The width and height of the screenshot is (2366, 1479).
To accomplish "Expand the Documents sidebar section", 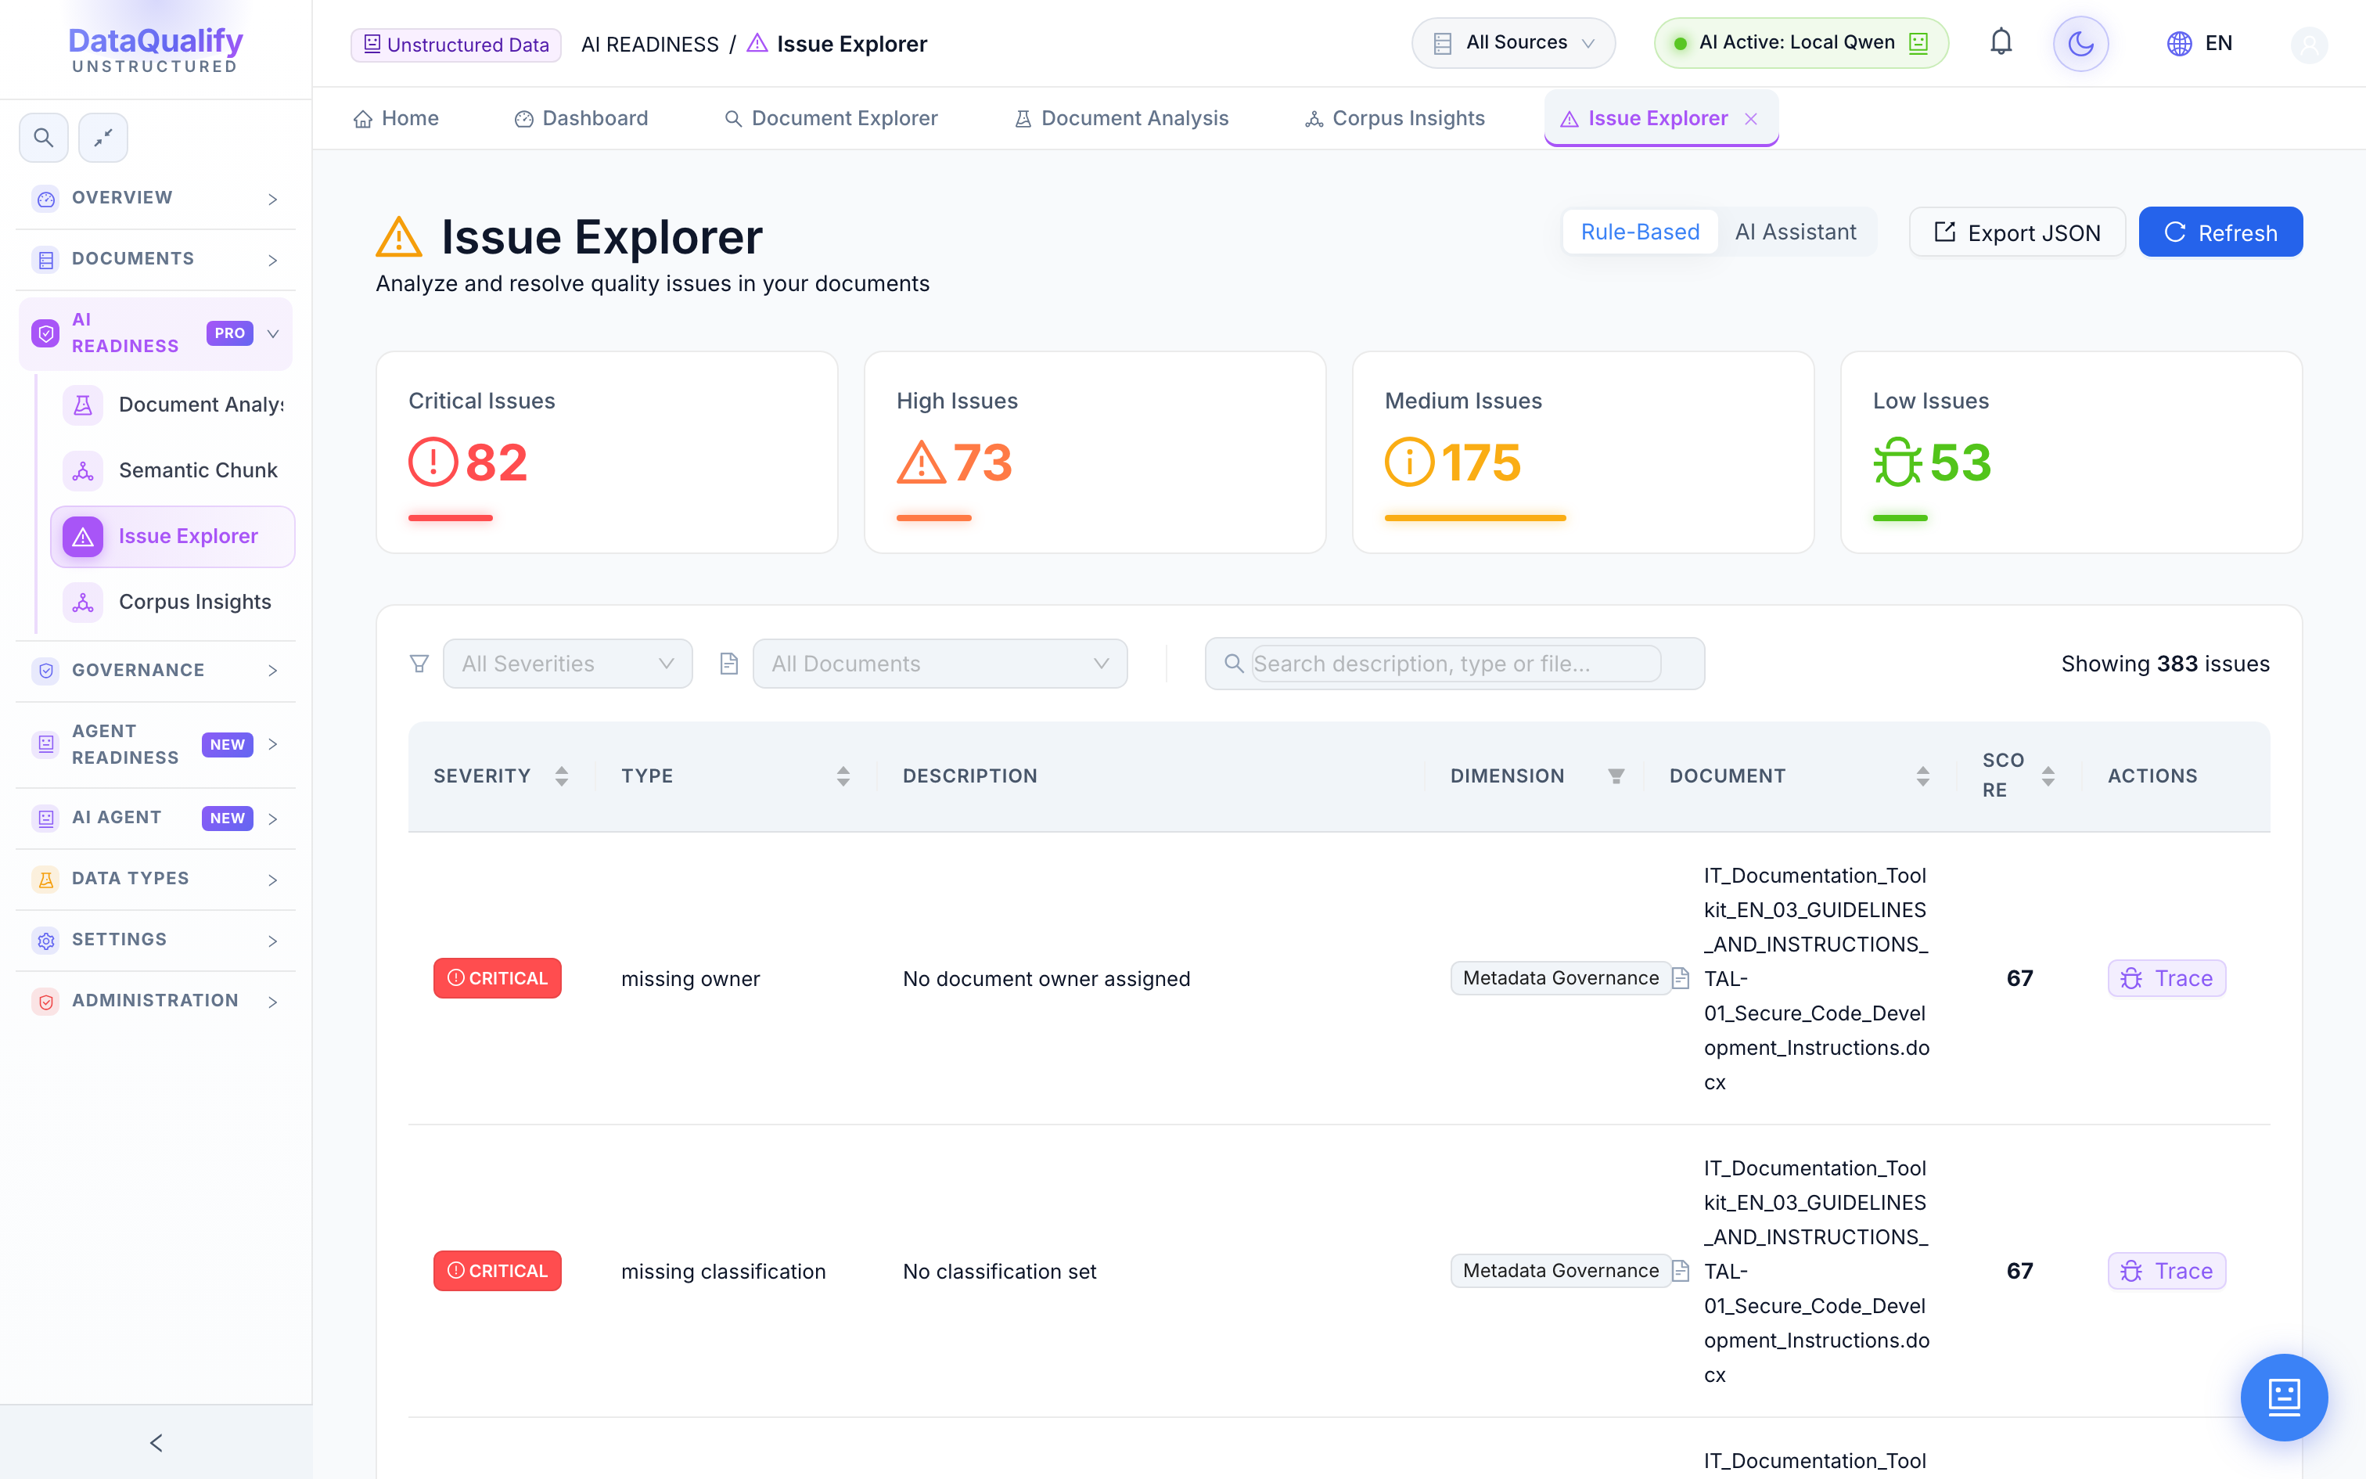I will coord(156,259).
